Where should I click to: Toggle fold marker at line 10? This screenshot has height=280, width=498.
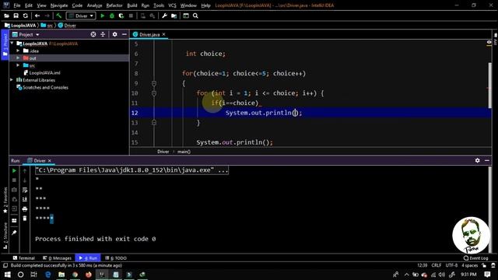[154, 93]
